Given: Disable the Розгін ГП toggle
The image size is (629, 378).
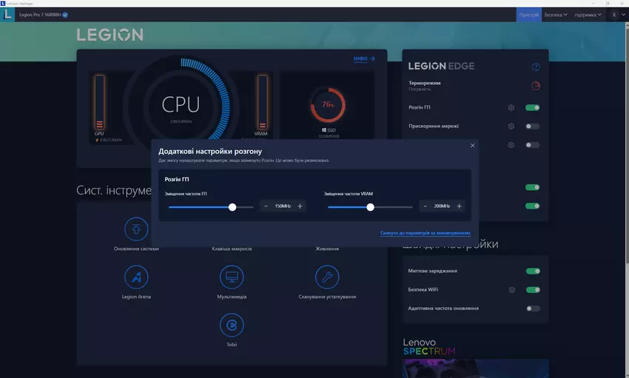Looking at the screenshot, I should (x=532, y=107).
